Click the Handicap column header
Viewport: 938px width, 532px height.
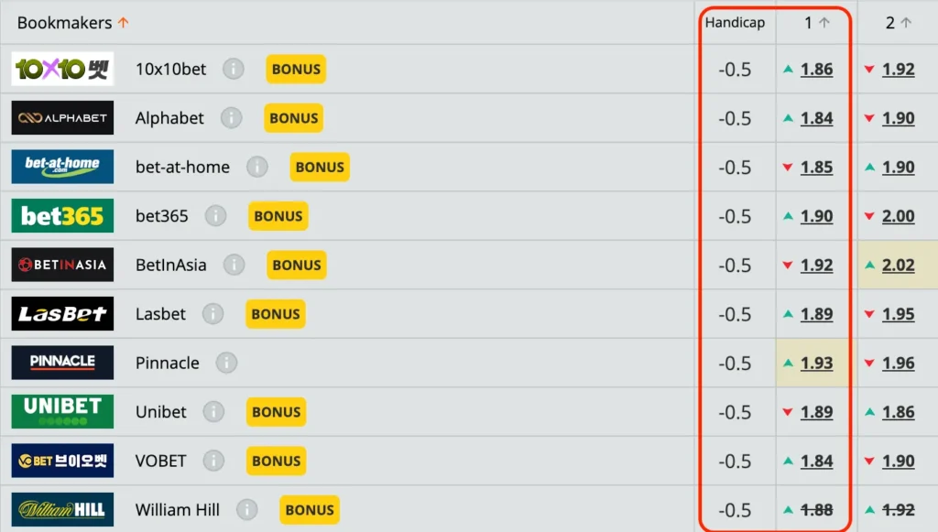(735, 23)
